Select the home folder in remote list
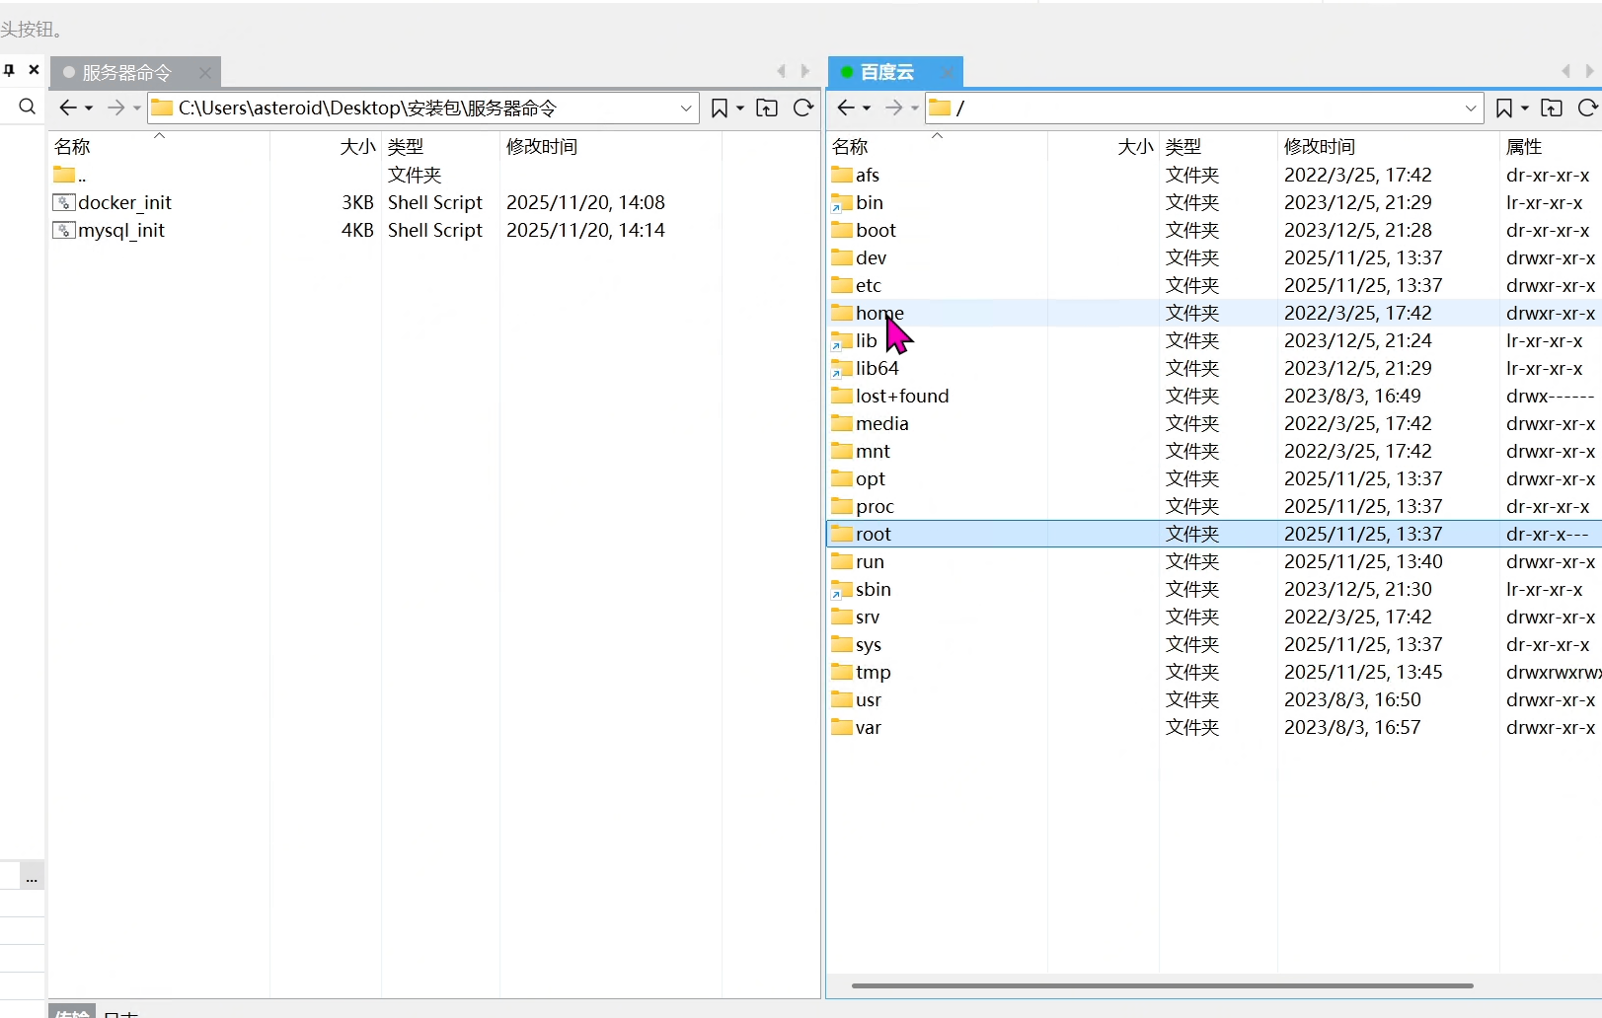 tap(878, 313)
